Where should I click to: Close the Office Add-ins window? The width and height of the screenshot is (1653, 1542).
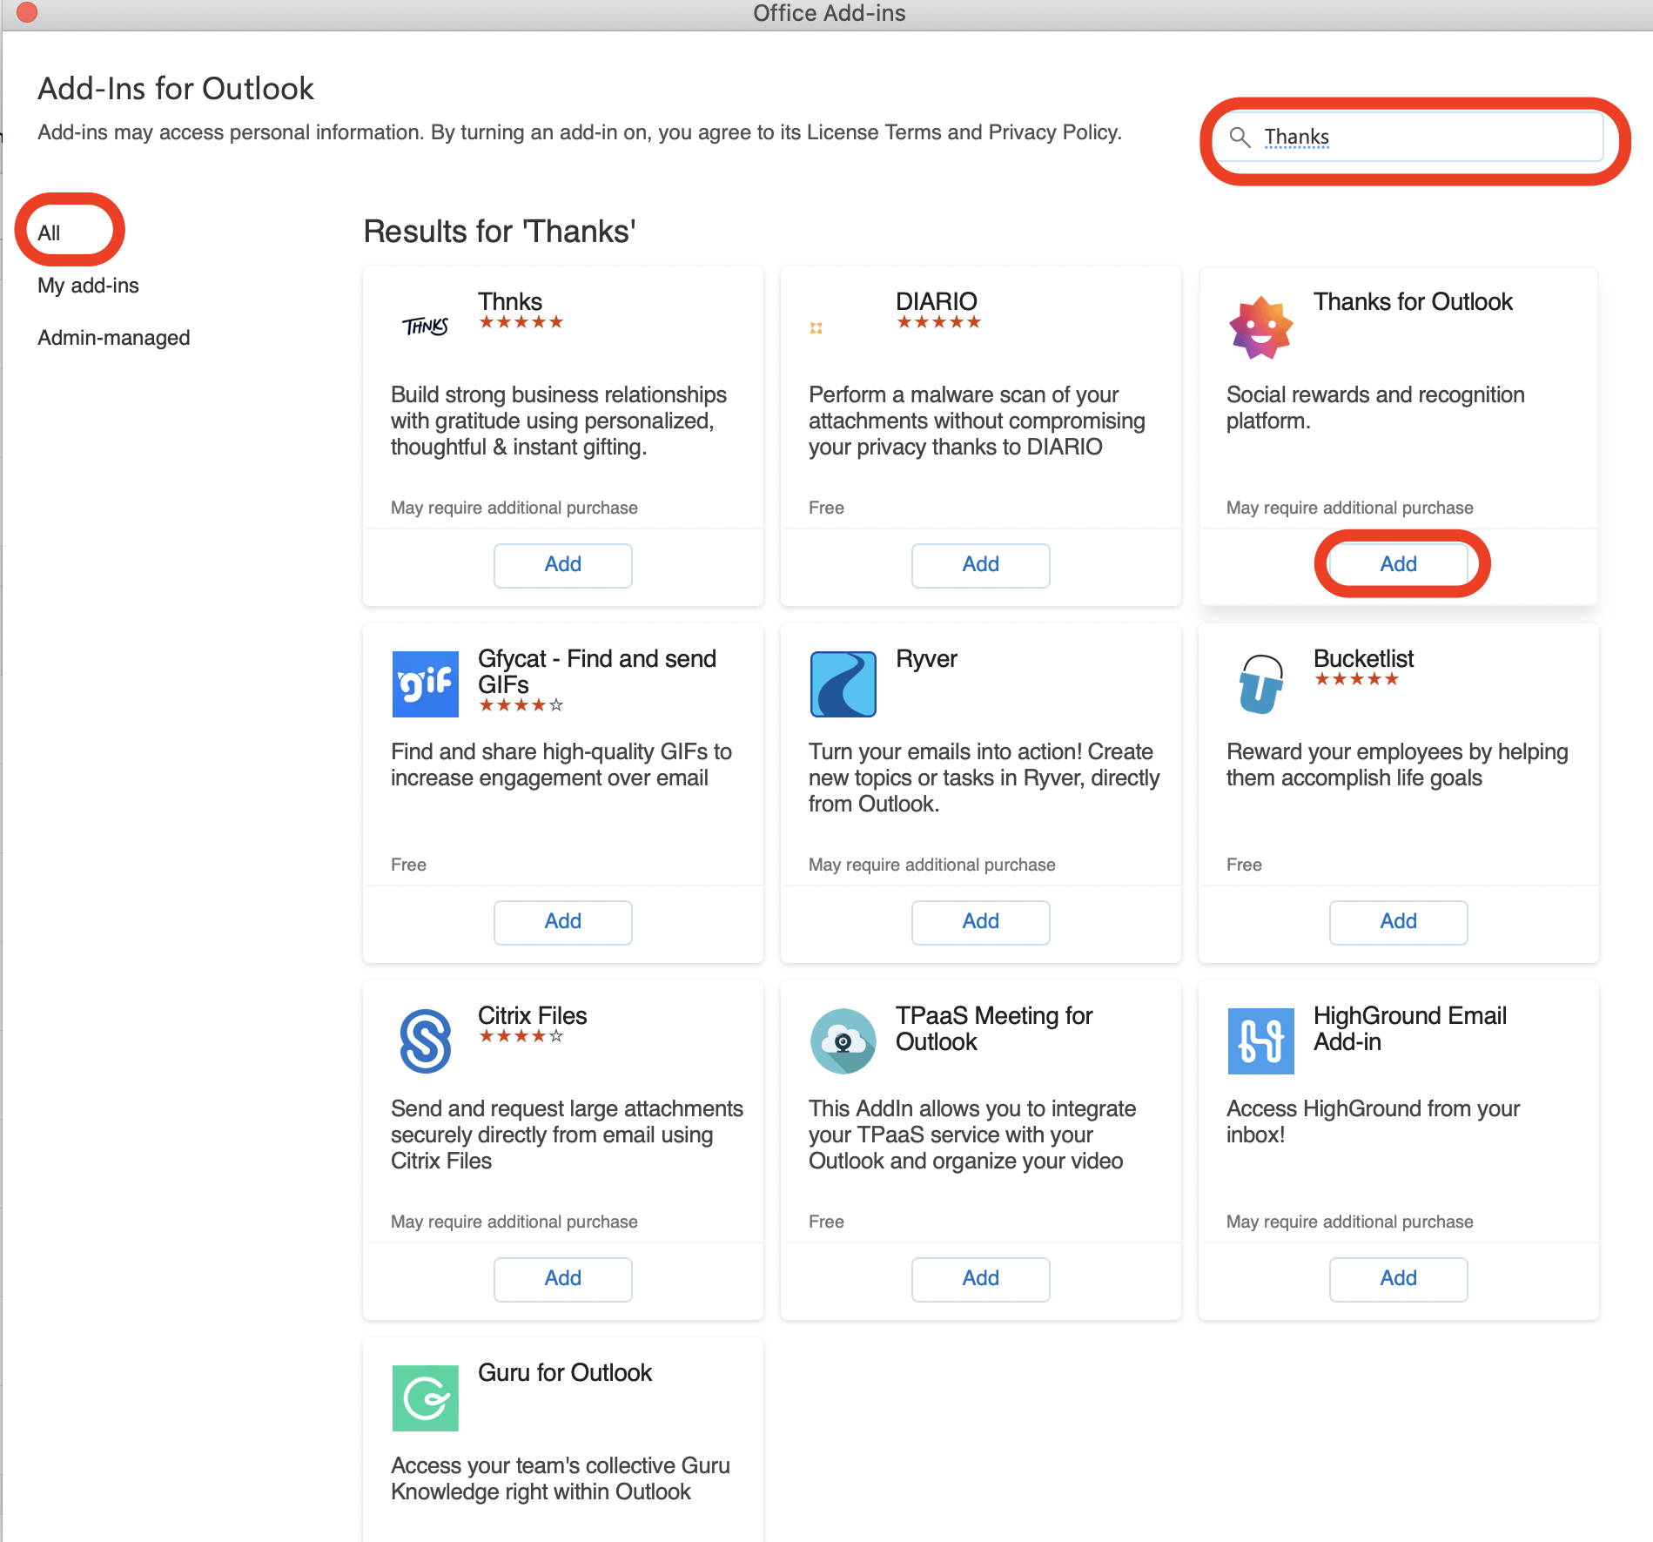point(27,12)
